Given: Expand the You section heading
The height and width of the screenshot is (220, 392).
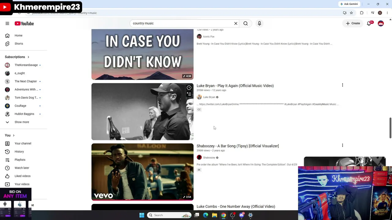Looking at the screenshot, I should click(10, 135).
